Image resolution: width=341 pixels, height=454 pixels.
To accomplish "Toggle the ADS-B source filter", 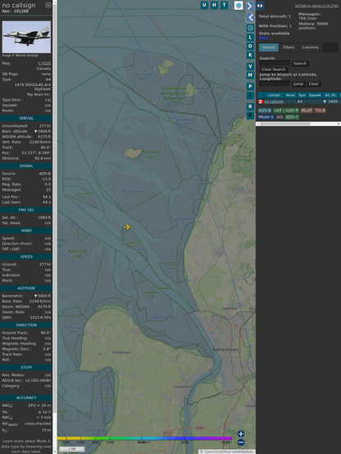I will [265, 111].
